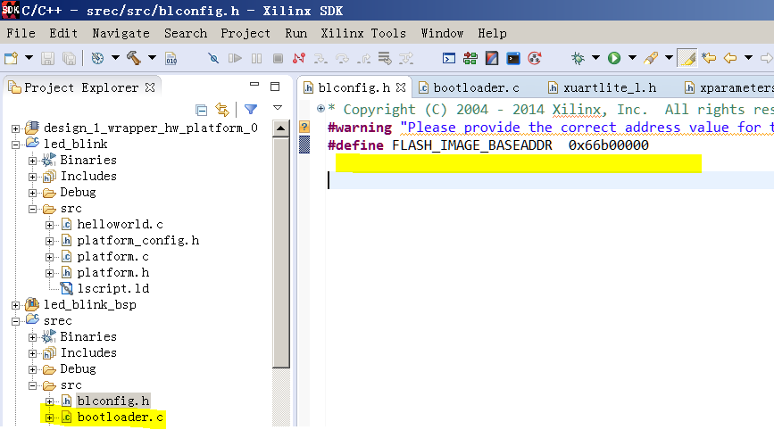Click the Program Flash icon
This screenshot has width=774, height=430.
point(492,58)
